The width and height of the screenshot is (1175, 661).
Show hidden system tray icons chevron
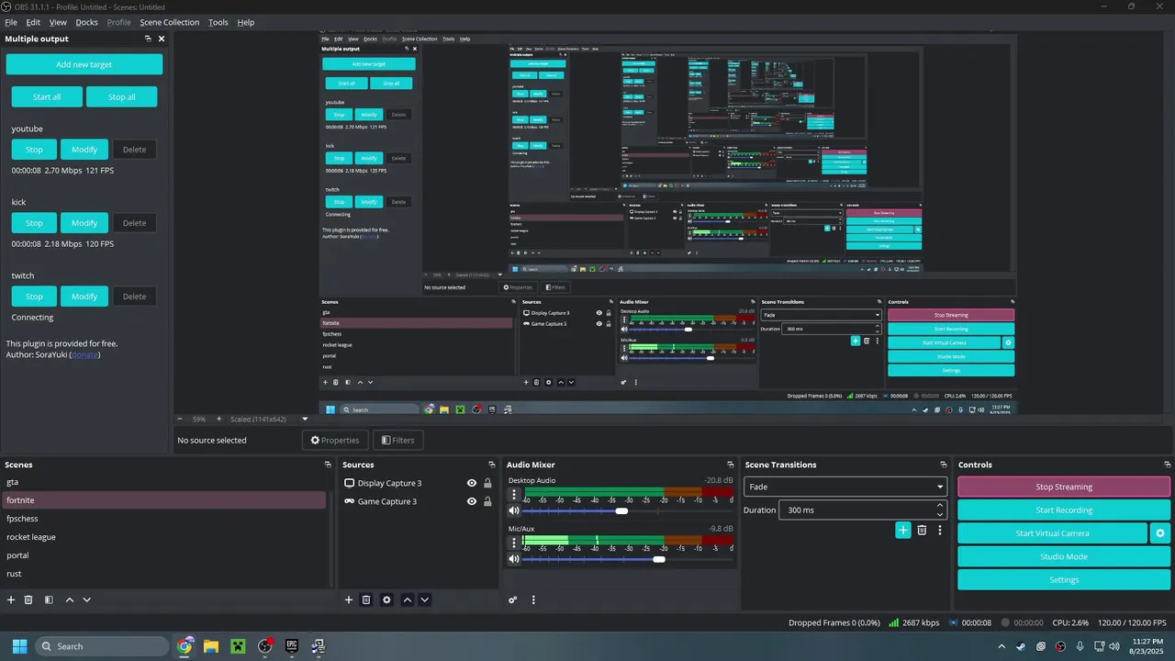[1002, 646]
